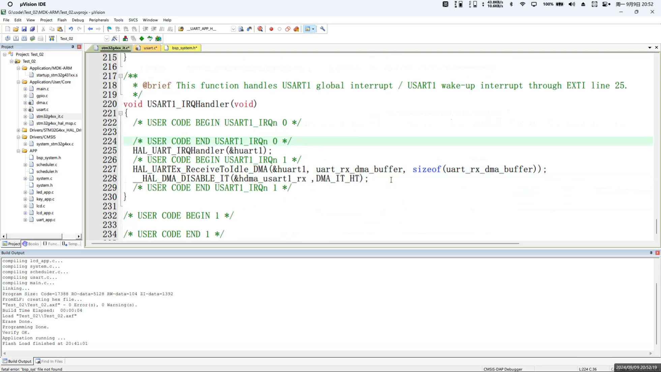The height and width of the screenshot is (372, 661).
Task: Open Options for Target magic wand icon
Action: click(115, 38)
